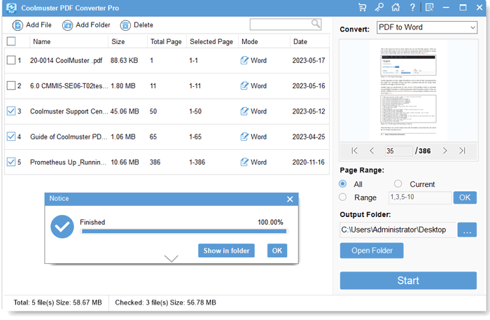Screen dimensions: 490x320
Task: Click the output folder path field
Action: click(x=398, y=230)
